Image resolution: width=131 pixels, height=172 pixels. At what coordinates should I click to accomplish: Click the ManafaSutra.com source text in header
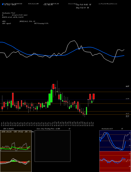point(112,4)
